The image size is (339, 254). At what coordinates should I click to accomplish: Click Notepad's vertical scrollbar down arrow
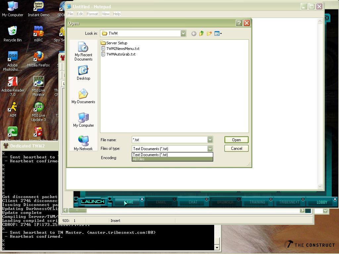click(x=320, y=187)
